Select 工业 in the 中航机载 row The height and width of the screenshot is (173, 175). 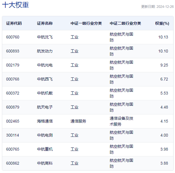[75, 93]
